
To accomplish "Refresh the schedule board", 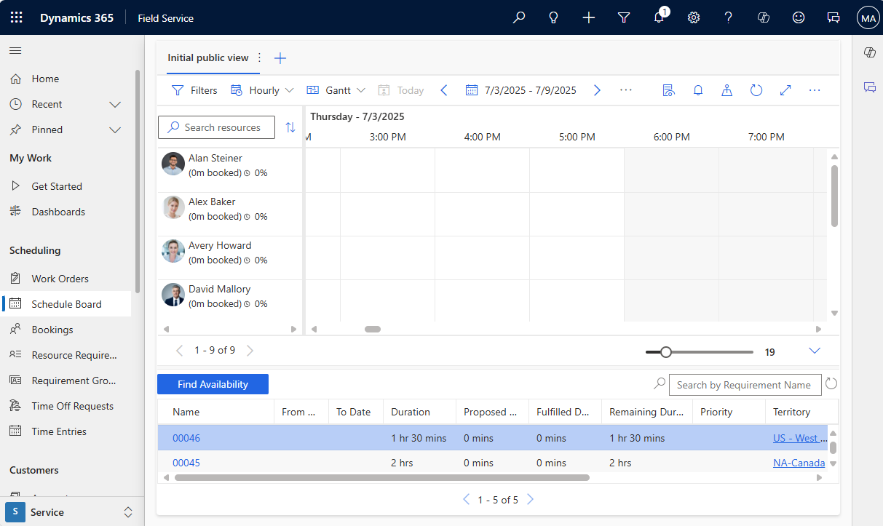I will (756, 89).
